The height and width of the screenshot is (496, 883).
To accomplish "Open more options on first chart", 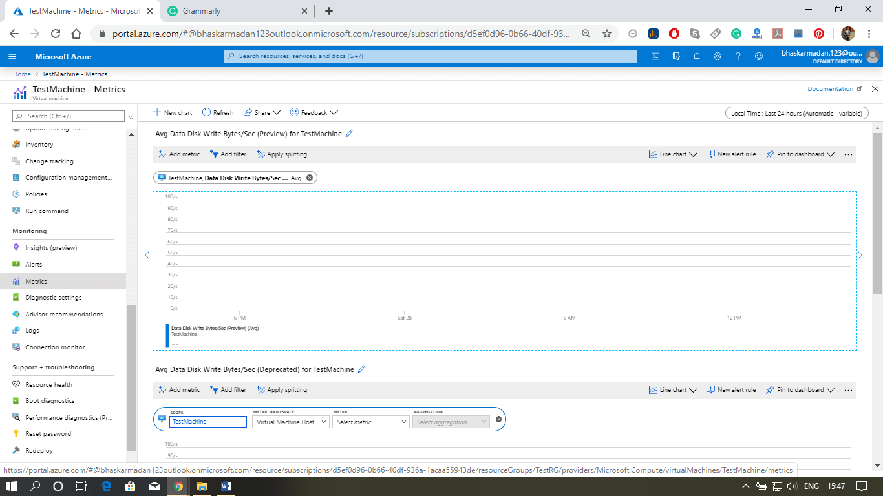I will [849, 154].
